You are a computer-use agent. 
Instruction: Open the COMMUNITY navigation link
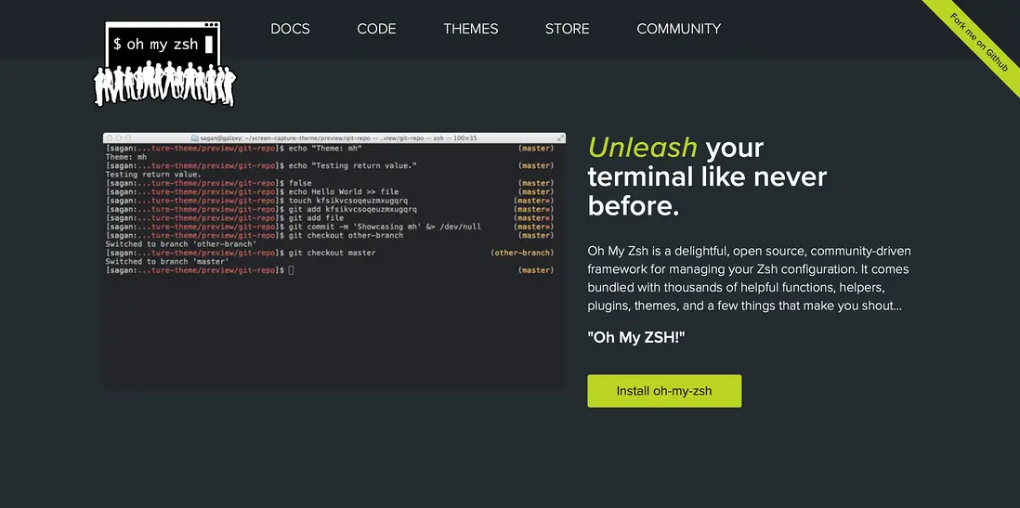pos(678,29)
